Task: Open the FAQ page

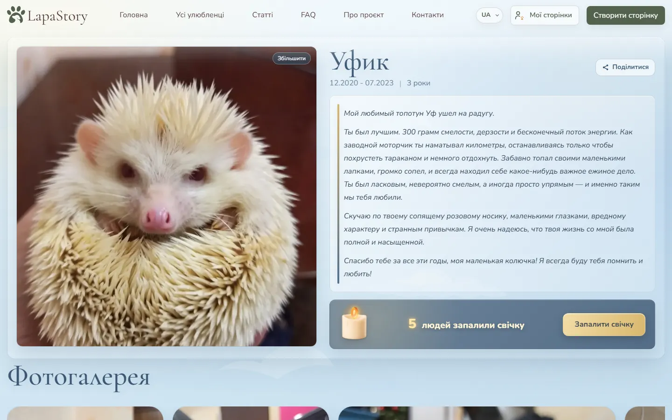Action: (x=308, y=15)
